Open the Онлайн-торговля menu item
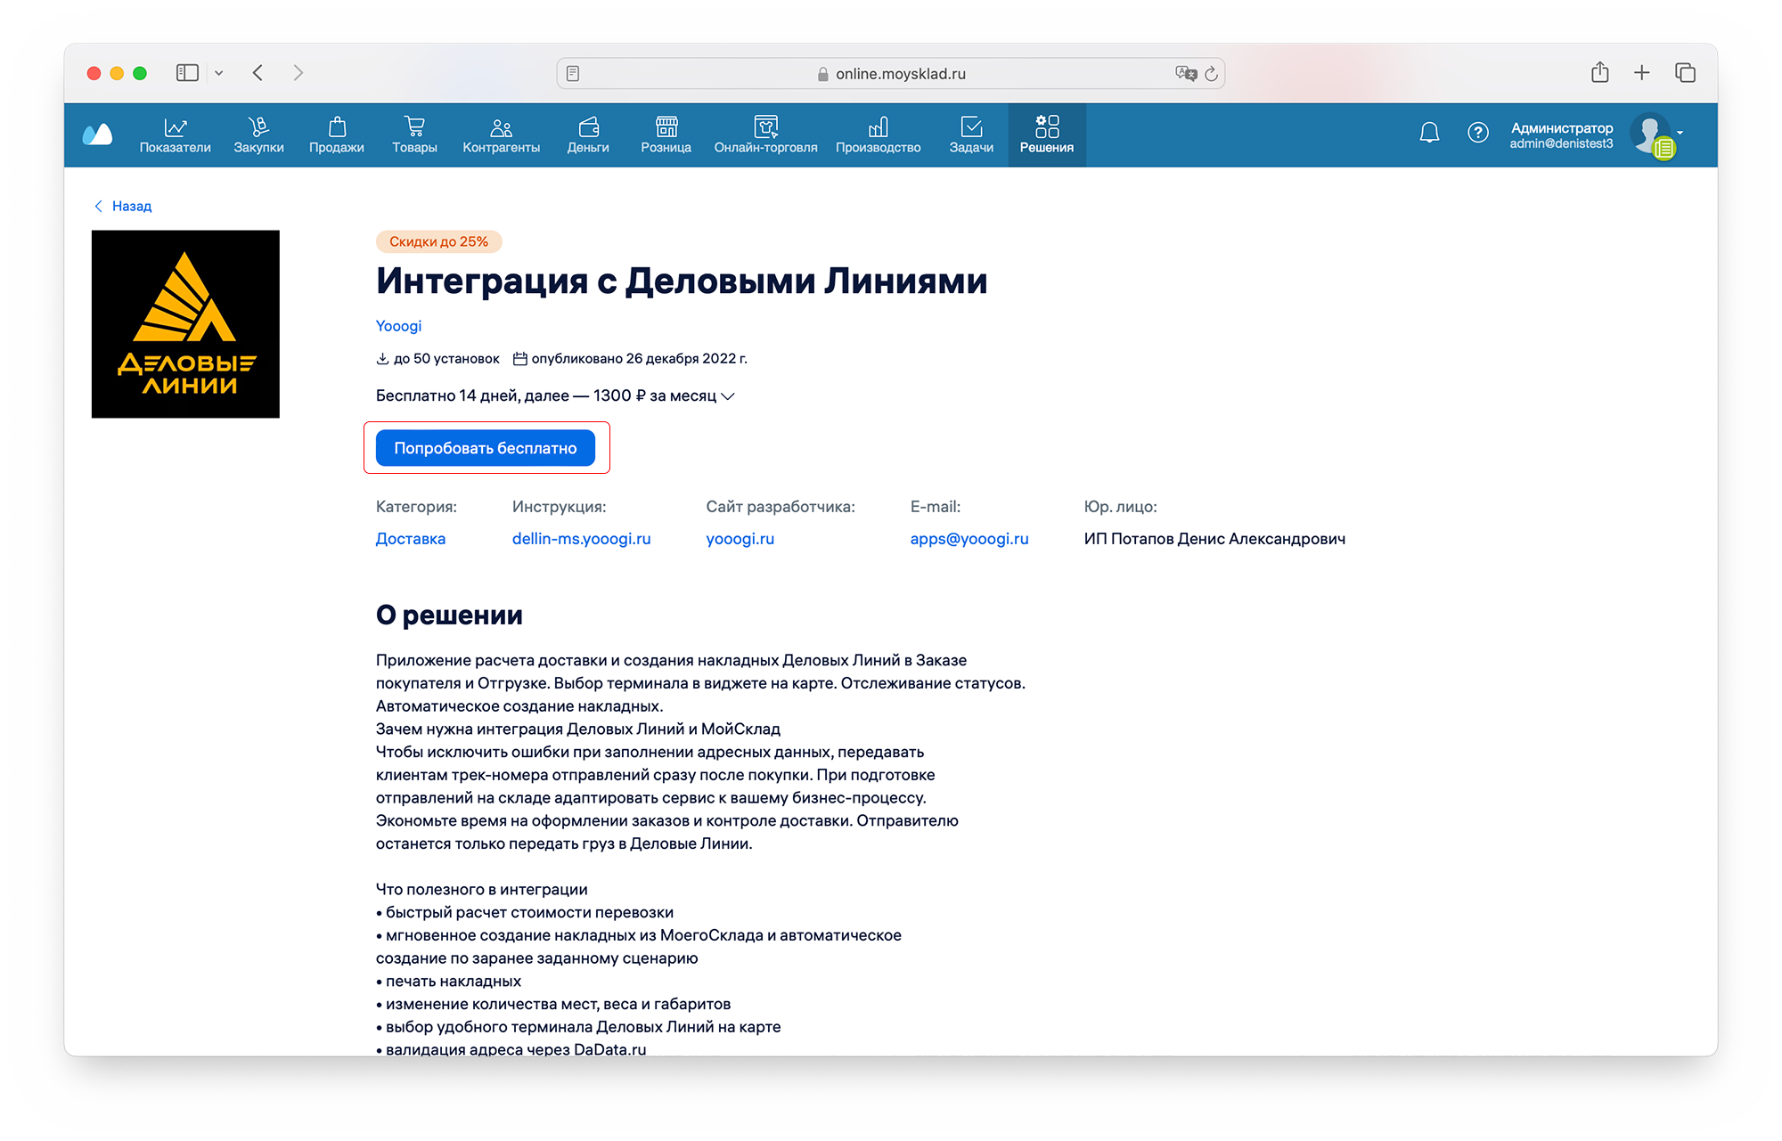This screenshot has height=1141, width=1782. click(765, 134)
